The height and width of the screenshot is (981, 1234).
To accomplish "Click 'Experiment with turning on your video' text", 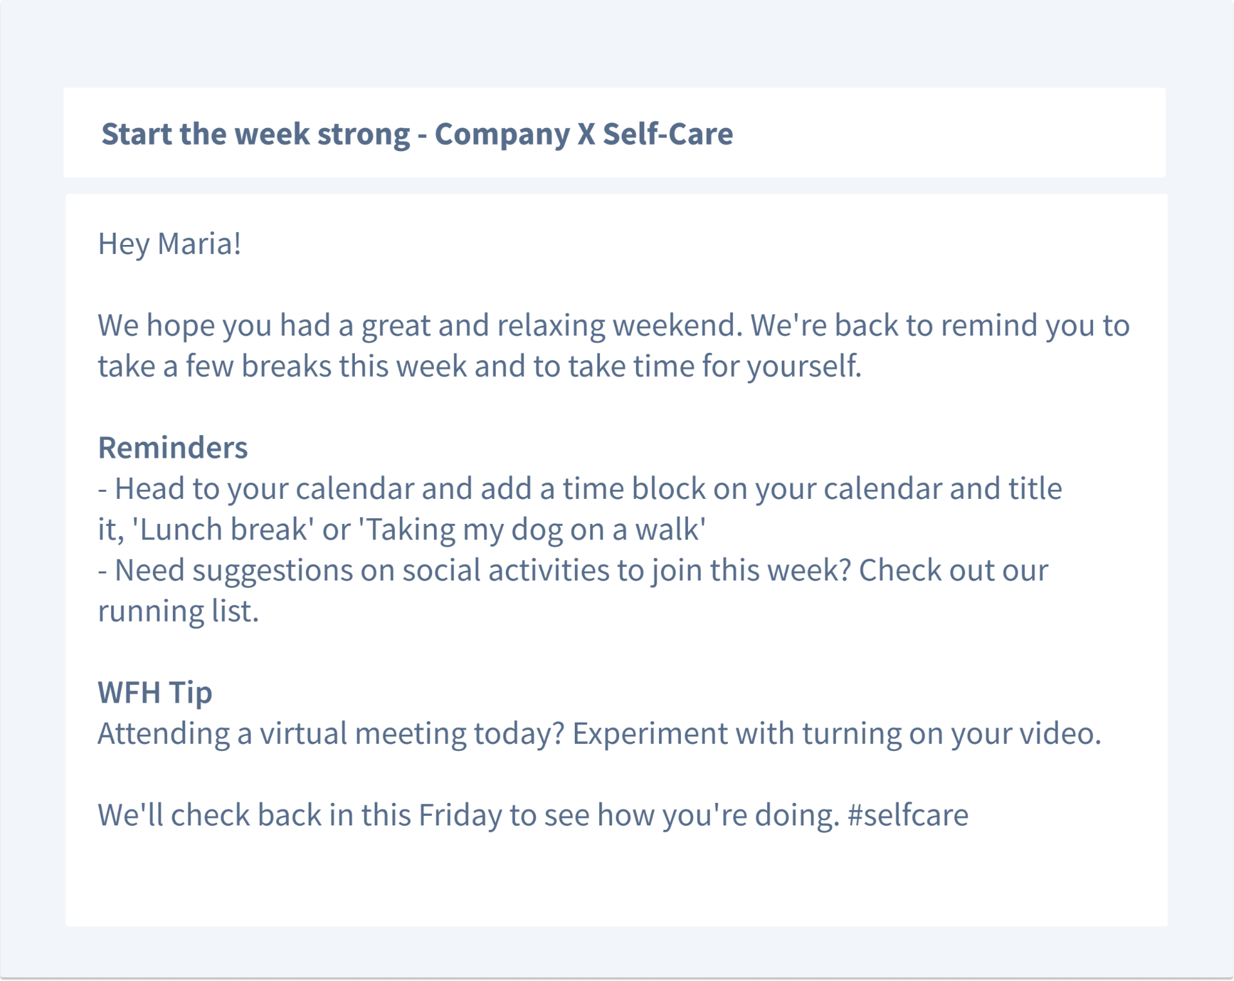I will pyautogui.click(x=836, y=733).
